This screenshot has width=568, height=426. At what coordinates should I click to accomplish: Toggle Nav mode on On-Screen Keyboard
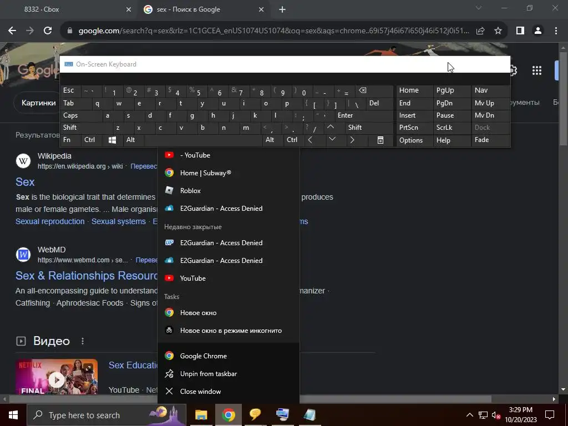click(x=490, y=90)
